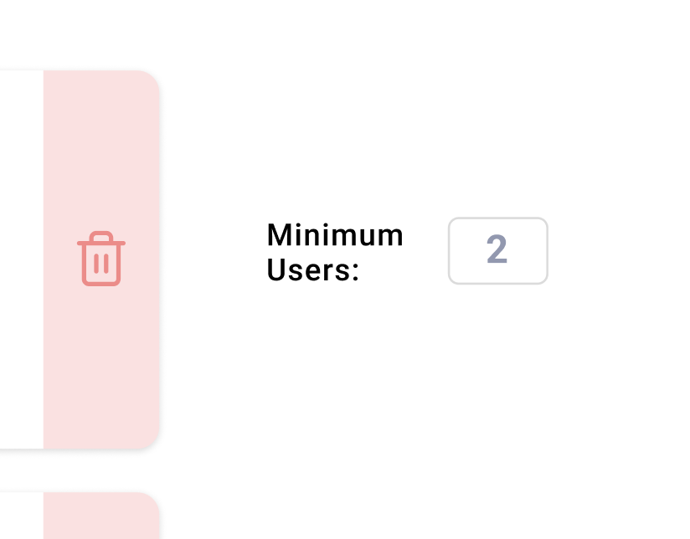Hit the delete trash glyph
This screenshot has height=539, width=690.
click(x=100, y=259)
